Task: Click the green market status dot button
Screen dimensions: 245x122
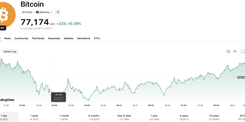Action: coord(58,12)
